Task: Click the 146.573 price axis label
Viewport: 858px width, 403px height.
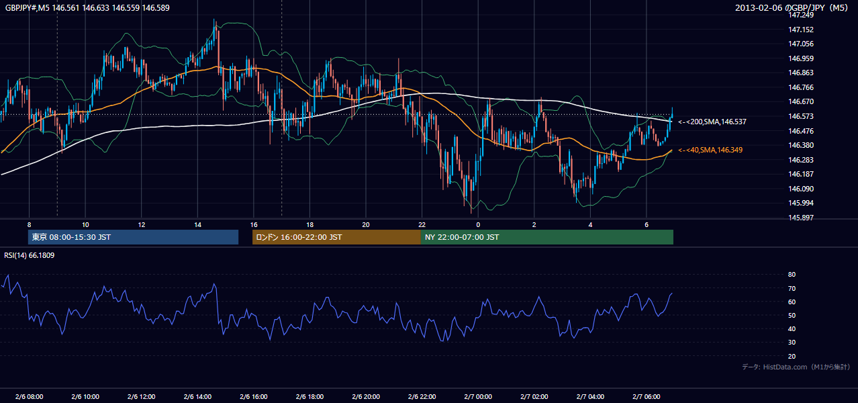Action: (801, 116)
